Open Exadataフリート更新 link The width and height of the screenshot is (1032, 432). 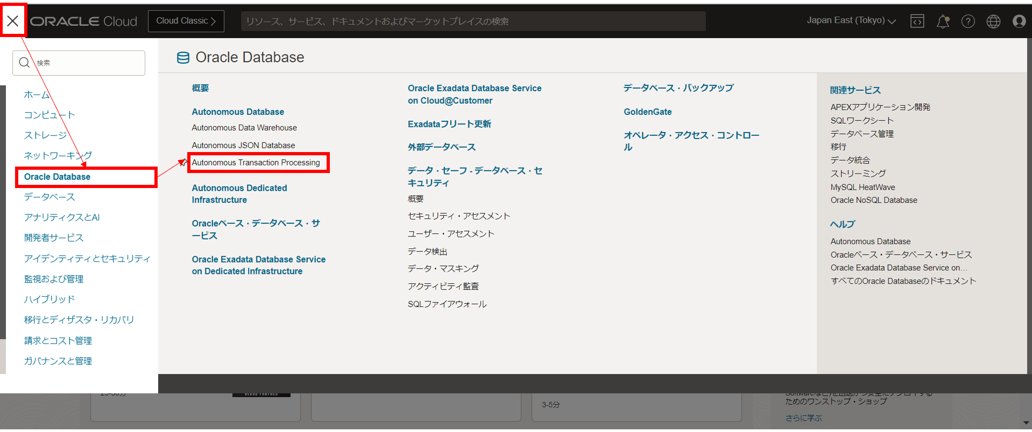coord(449,124)
